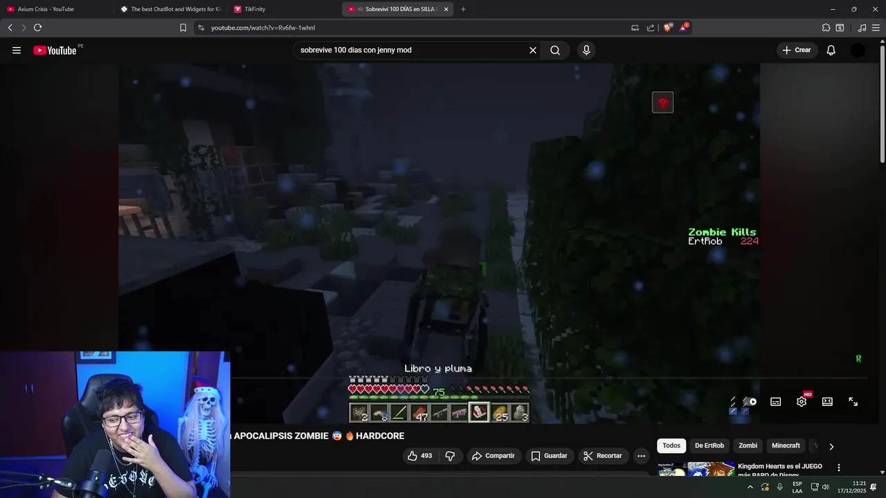Click the page vertical scrollbar
The height and width of the screenshot is (498, 886).
tap(882, 104)
